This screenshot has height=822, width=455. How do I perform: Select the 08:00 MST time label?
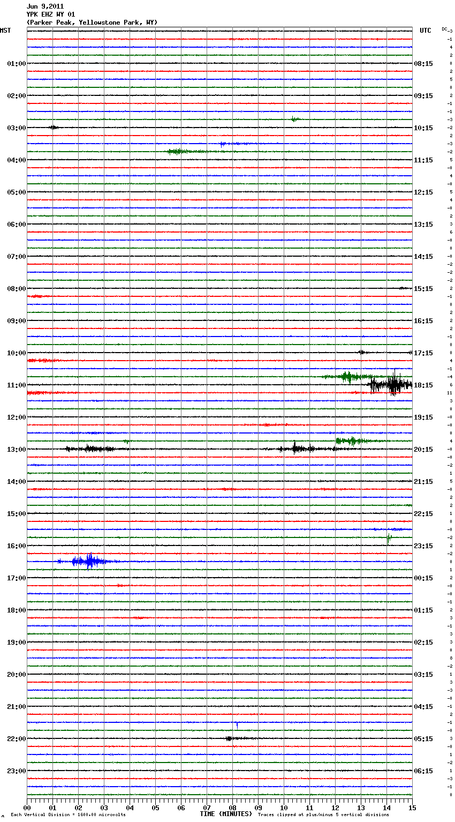click(17, 289)
